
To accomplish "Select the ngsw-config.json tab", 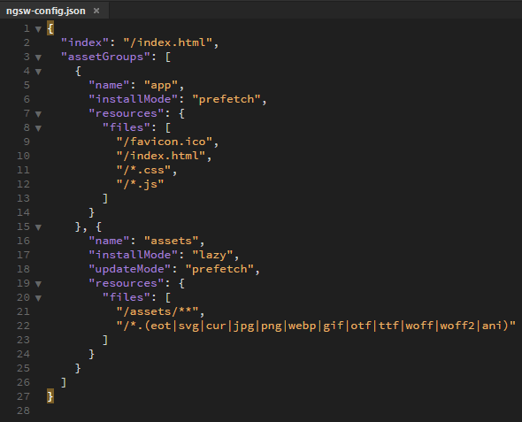I will tap(46, 11).
